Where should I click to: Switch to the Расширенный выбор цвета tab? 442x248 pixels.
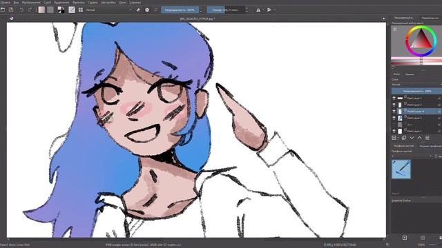(x=404, y=18)
